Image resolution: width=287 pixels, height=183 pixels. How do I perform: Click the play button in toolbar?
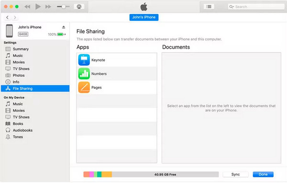point(38,7)
